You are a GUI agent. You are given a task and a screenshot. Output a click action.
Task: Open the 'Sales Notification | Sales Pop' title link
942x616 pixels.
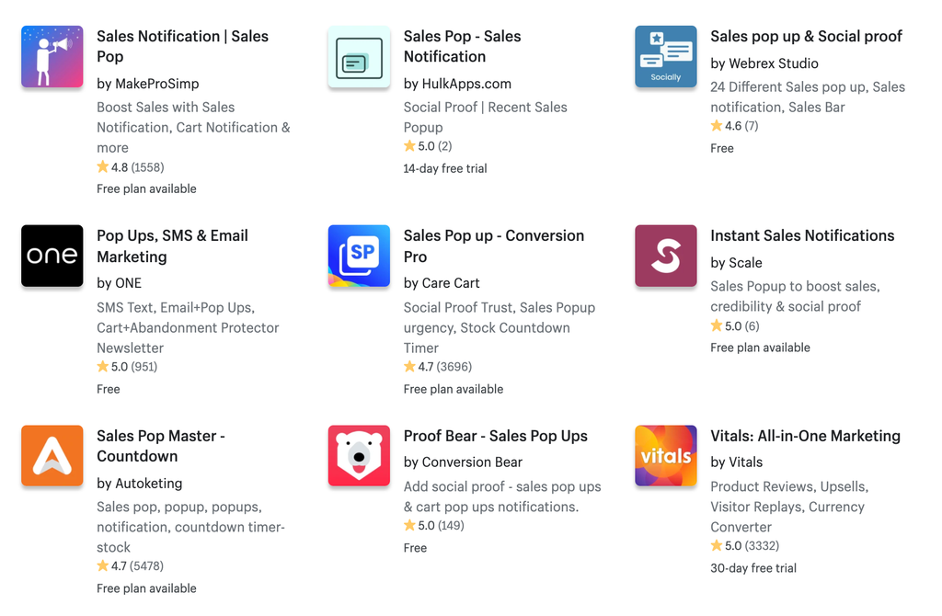pos(183,46)
